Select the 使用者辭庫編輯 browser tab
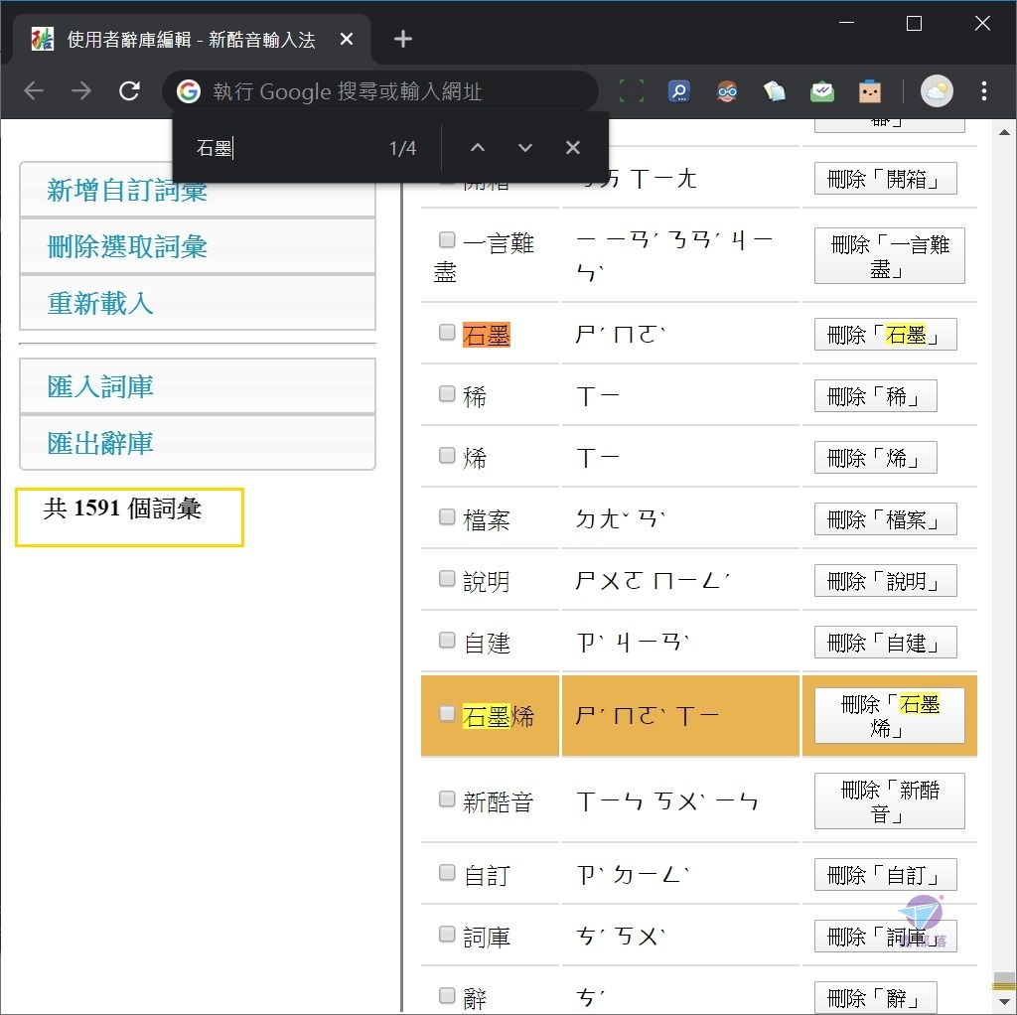Screen dimensions: 1017x1015 pyautogui.click(x=192, y=40)
